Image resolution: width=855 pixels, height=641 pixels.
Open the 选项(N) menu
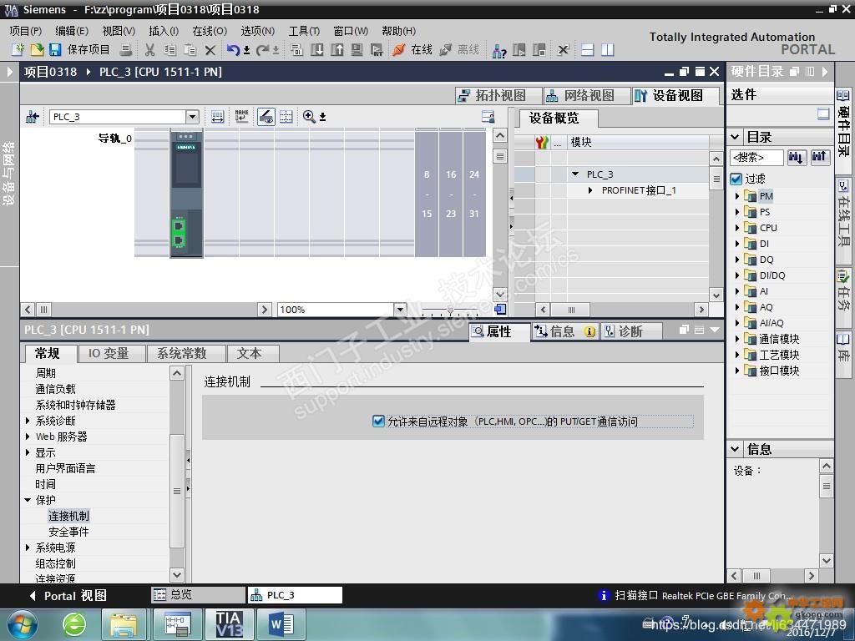(x=257, y=31)
